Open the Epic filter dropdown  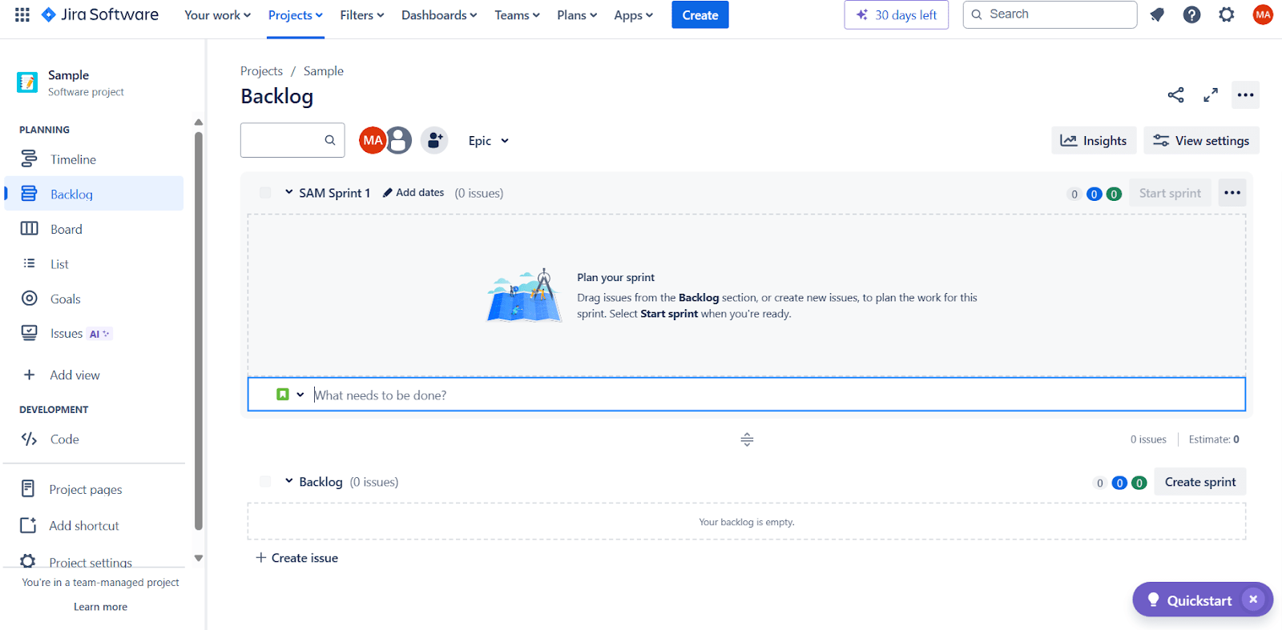(x=488, y=141)
